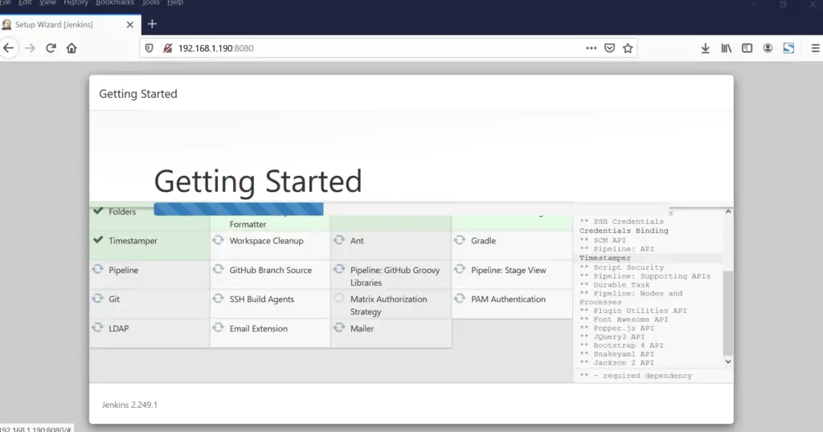Image resolution: width=823 pixels, height=432 pixels.
Task: Go to the browser home page icon
Action: (x=72, y=48)
